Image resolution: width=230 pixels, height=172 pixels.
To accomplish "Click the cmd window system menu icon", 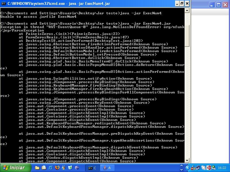I will tap(3, 3).
